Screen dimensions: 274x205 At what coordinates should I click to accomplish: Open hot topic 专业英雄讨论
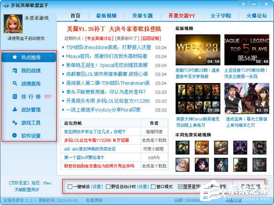pos(99,38)
